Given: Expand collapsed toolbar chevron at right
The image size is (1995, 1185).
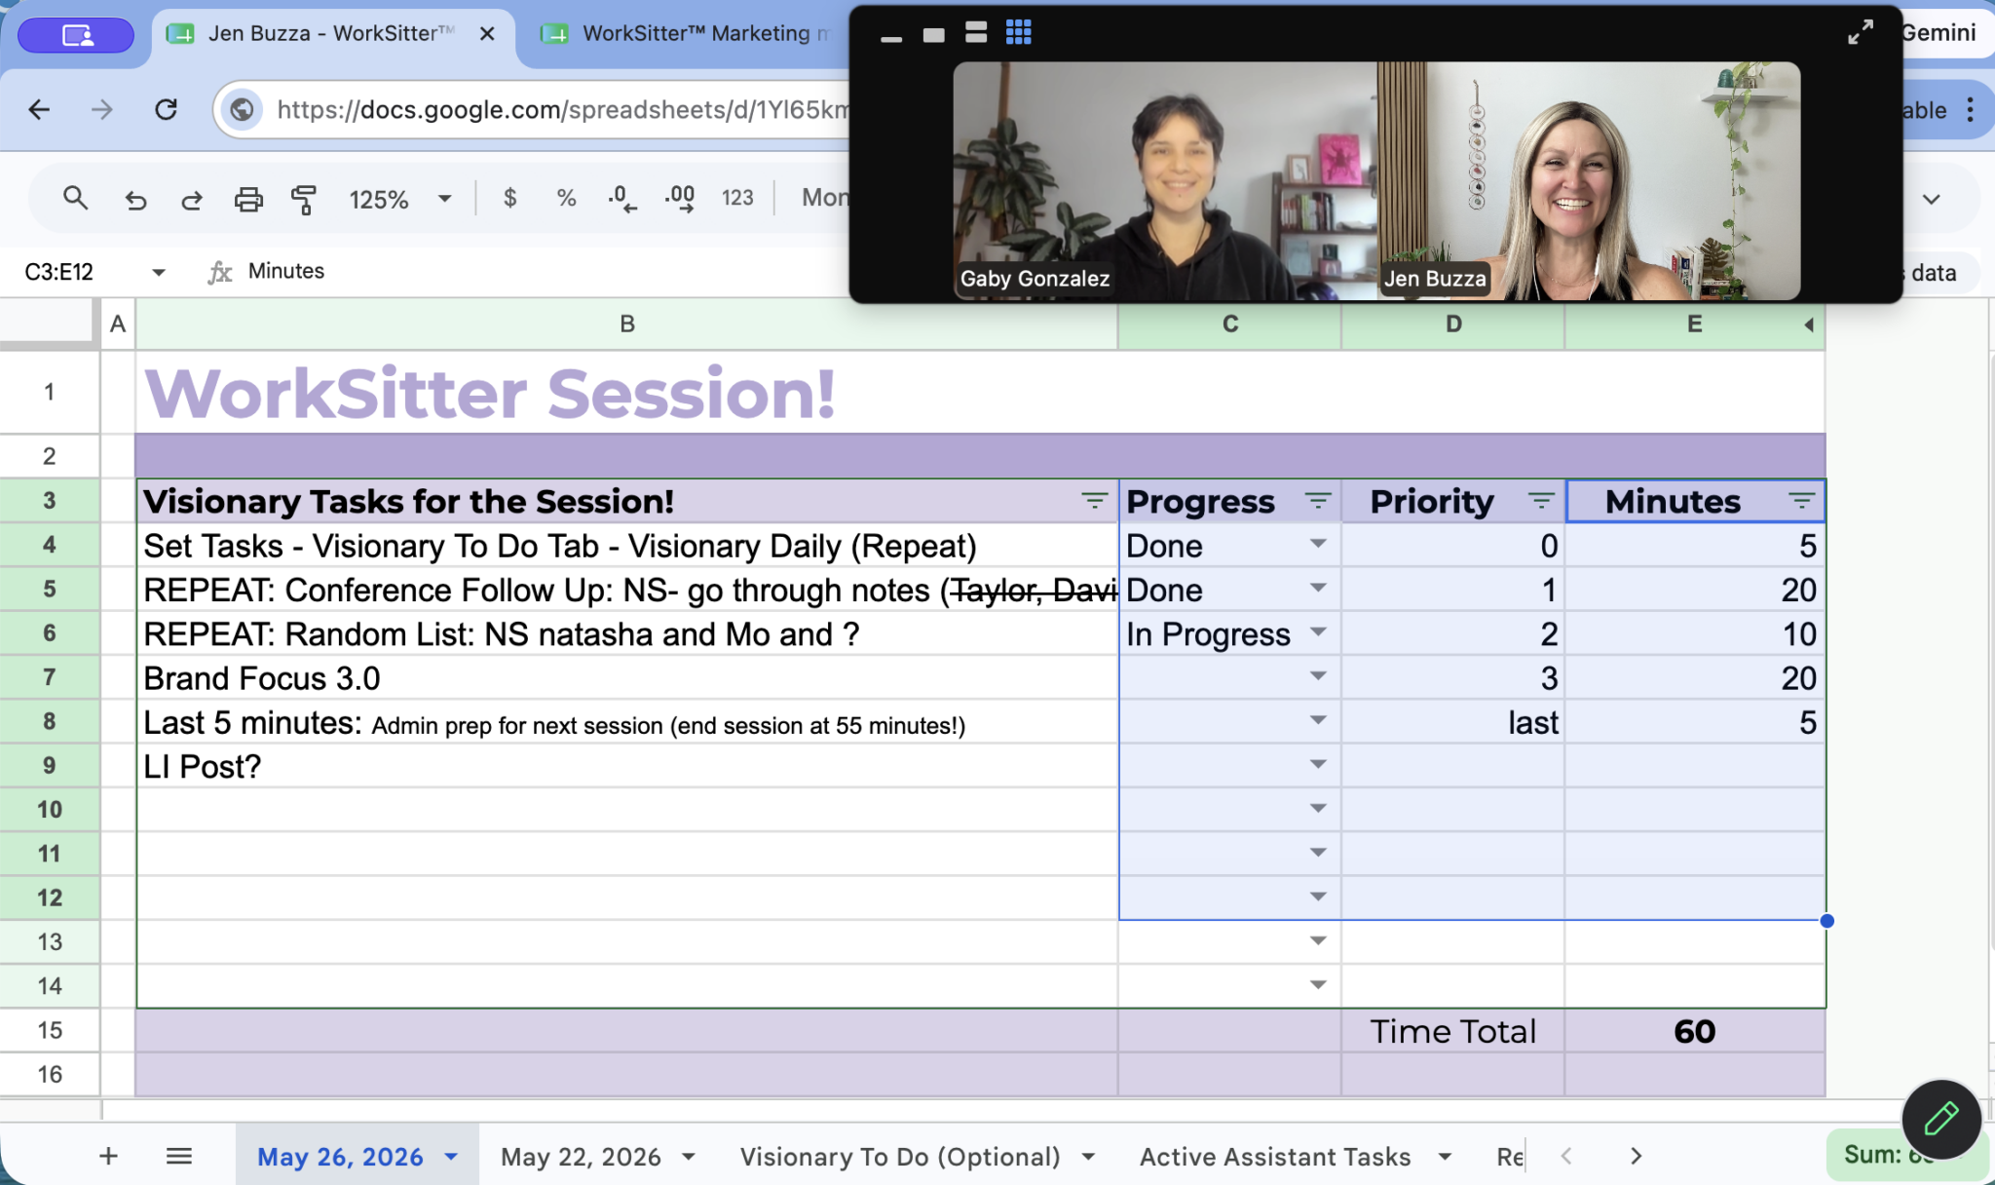Looking at the screenshot, I should [x=1931, y=200].
